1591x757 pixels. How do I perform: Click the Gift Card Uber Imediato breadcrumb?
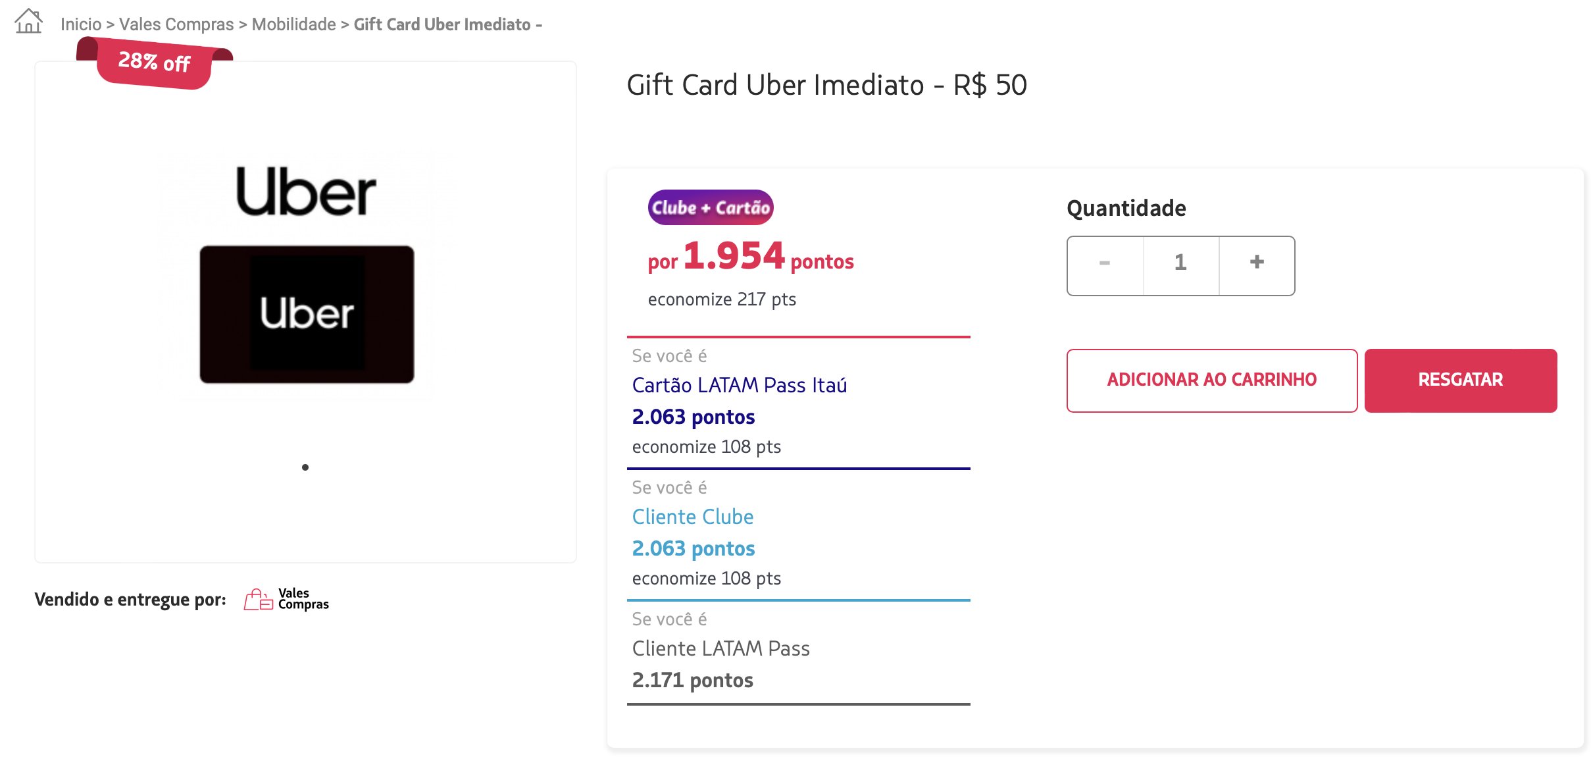447,24
